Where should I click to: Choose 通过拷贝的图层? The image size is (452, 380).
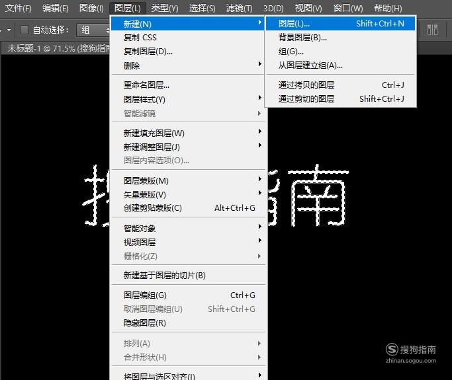pyautogui.click(x=340, y=85)
